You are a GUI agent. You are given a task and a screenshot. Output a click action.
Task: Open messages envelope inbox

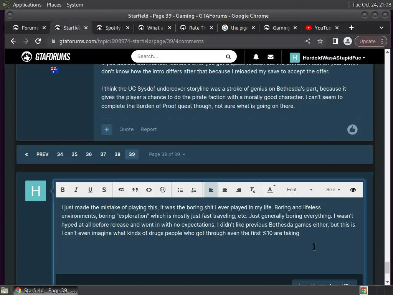coord(271,57)
